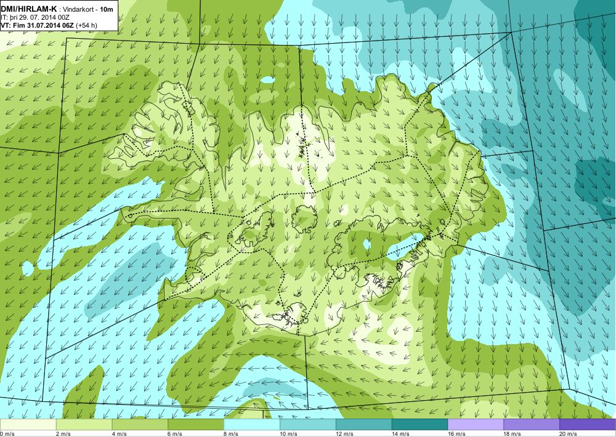Screen dimensions: 616x437
Task: Click the '18 m/s' legend label
Action: click(513, 434)
